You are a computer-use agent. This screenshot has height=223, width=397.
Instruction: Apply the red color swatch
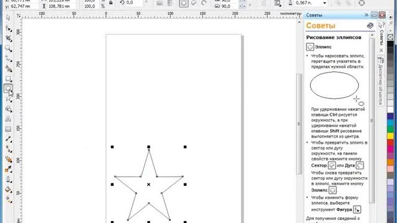point(390,142)
